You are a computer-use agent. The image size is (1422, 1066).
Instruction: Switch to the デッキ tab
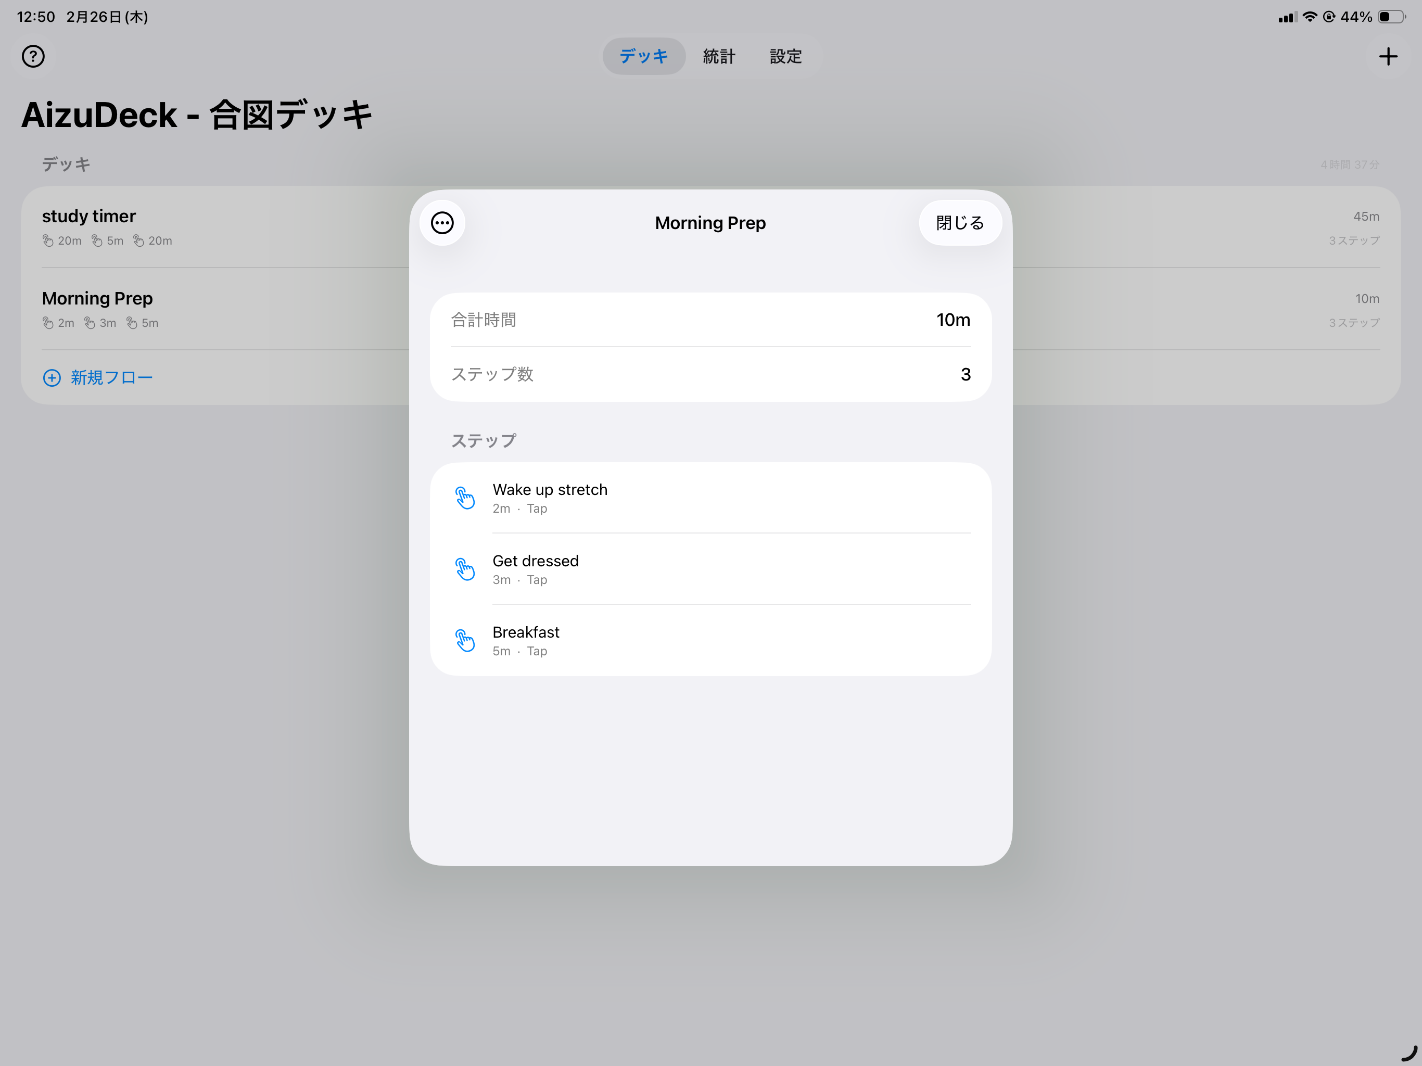click(x=643, y=57)
